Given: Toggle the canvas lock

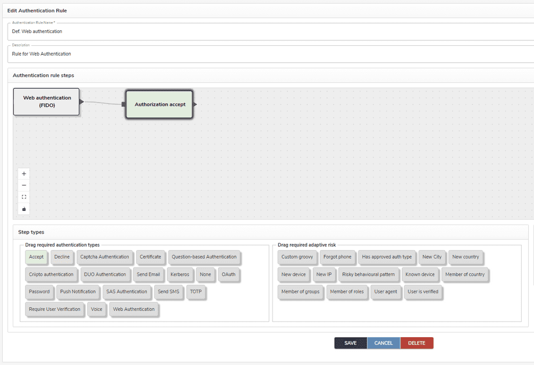Looking at the screenshot, I should tap(24, 208).
